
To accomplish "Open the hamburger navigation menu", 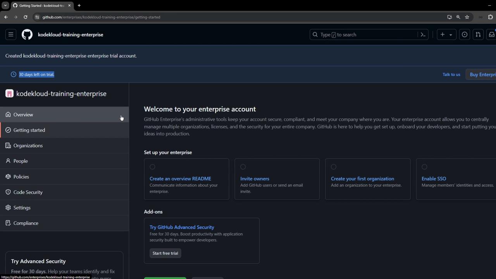I will point(11,34).
